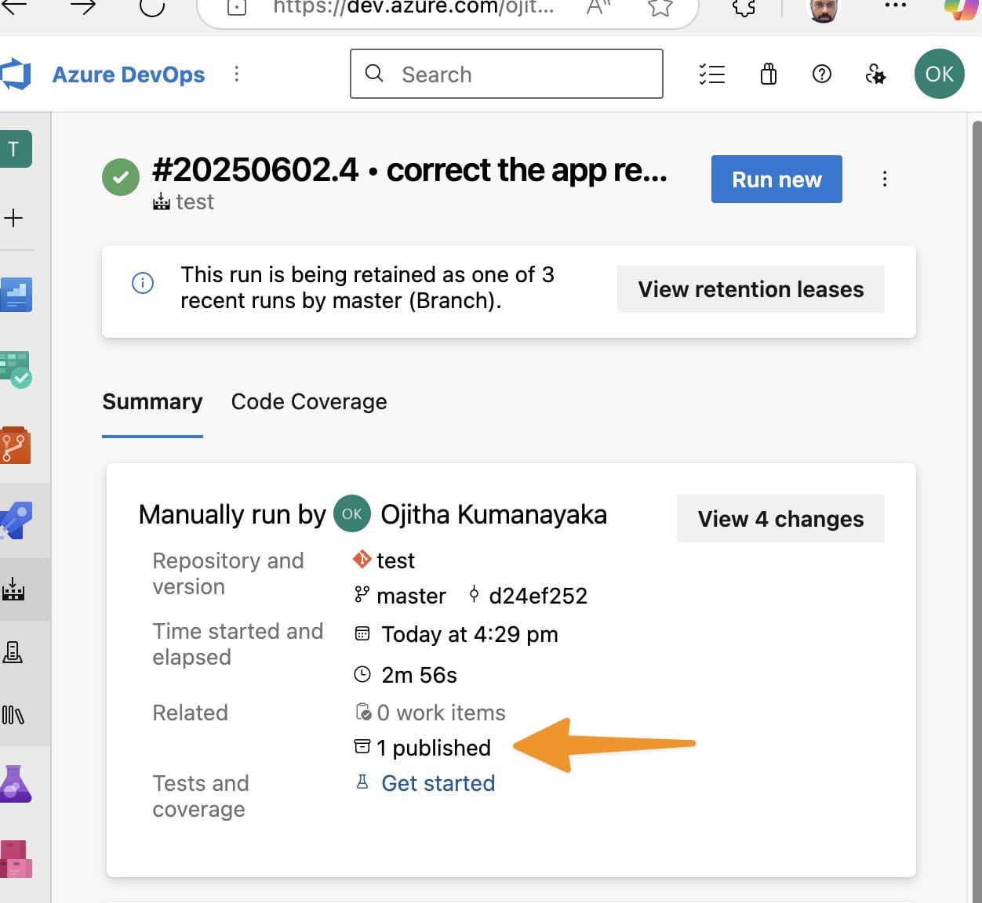Viewport: 982px width, 903px height.
Task: Add this page to favorites with the star
Action: (x=660, y=8)
